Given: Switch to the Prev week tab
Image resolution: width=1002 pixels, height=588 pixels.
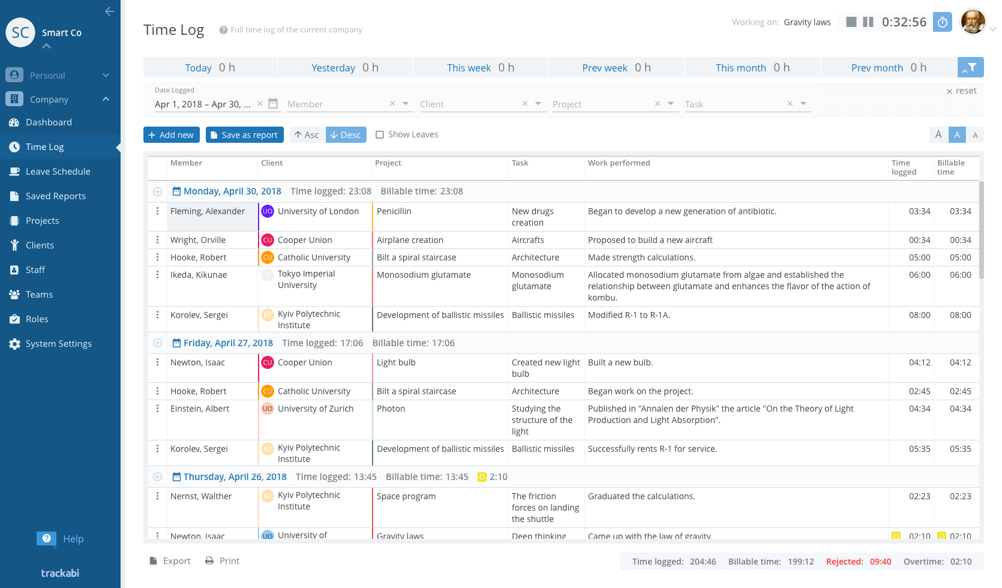Looking at the screenshot, I should pos(616,68).
